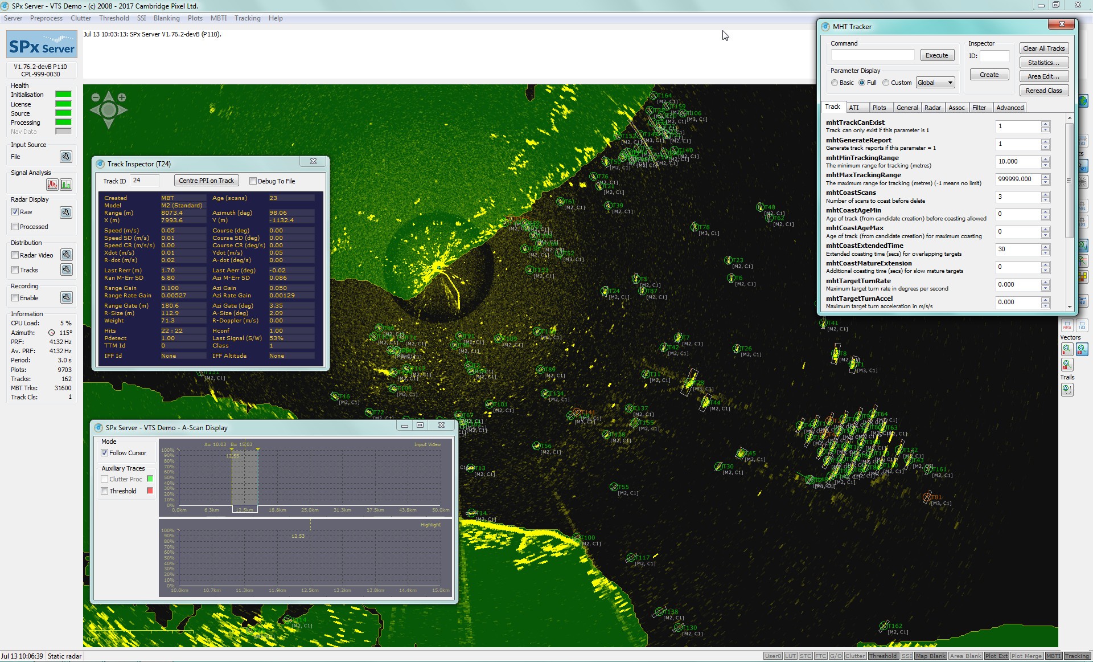Toggle the Trails display icon

click(1067, 390)
